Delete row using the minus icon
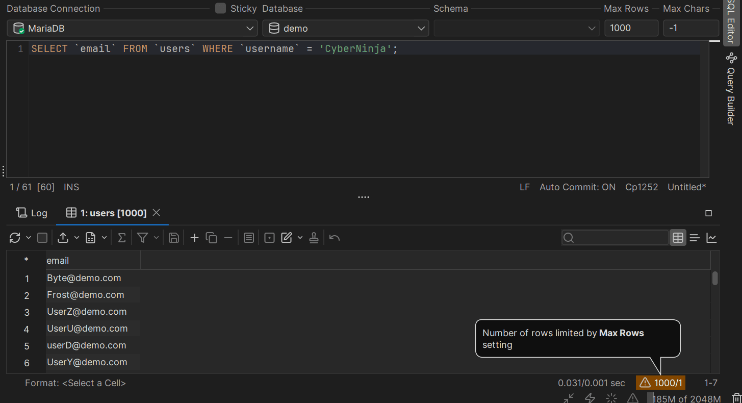The image size is (742, 403). (228, 238)
